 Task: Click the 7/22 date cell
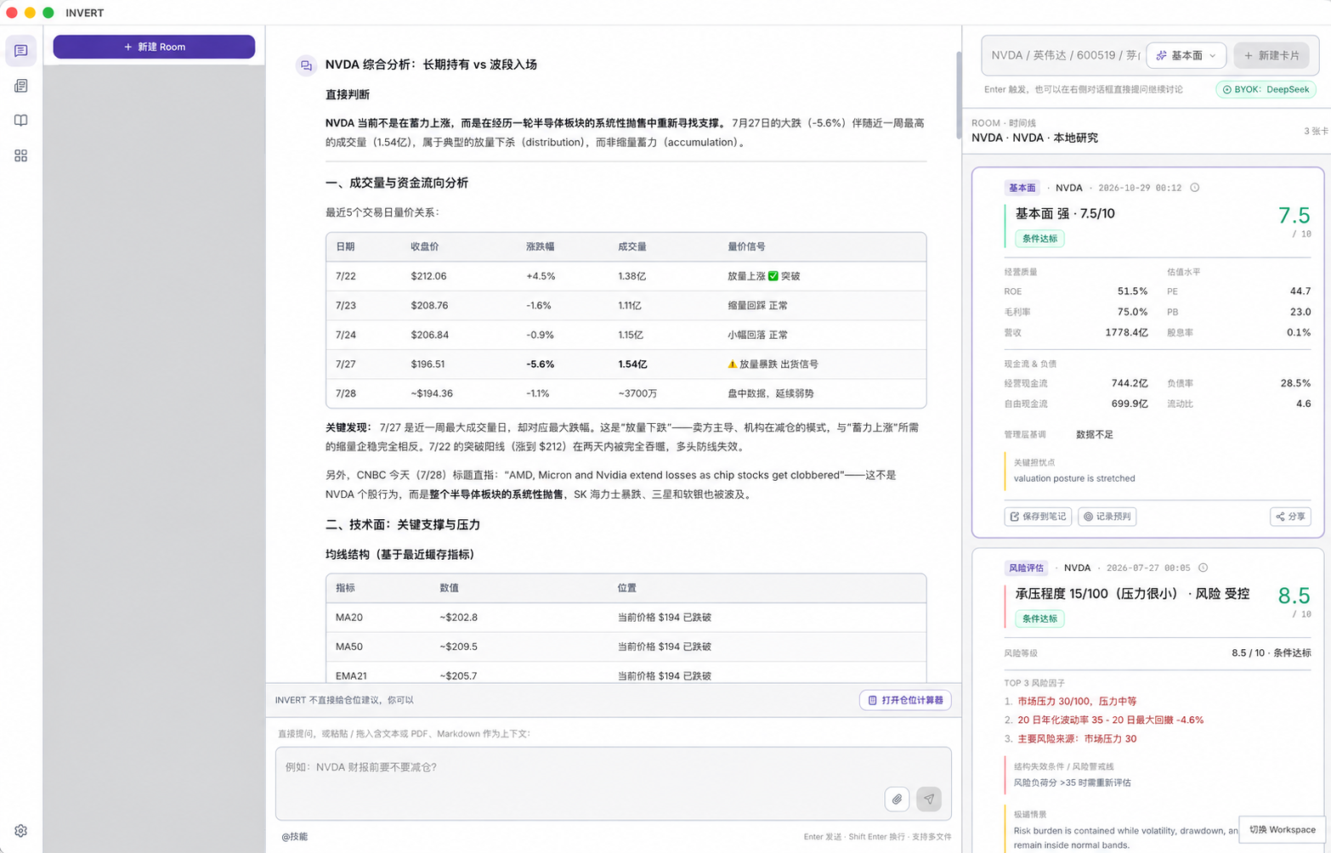(345, 276)
